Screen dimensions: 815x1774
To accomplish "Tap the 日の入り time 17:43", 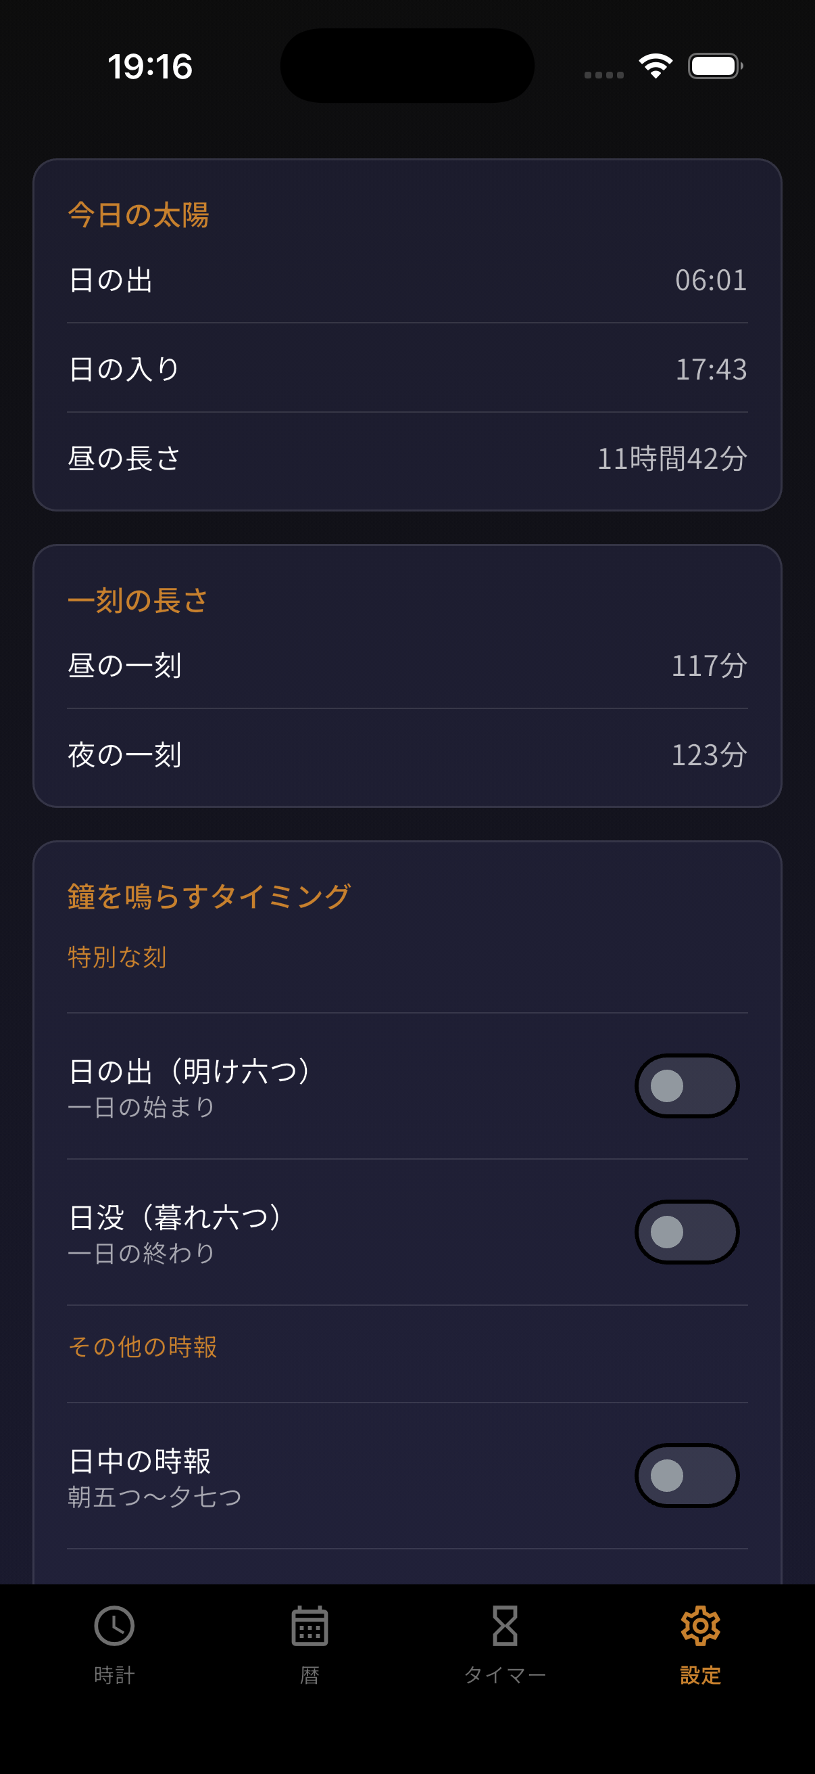I will tap(710, 370).
